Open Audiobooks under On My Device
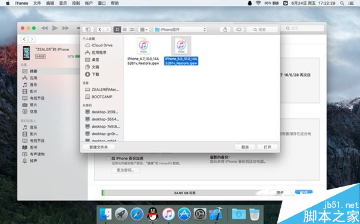The image size is (360, 224). 33,154
